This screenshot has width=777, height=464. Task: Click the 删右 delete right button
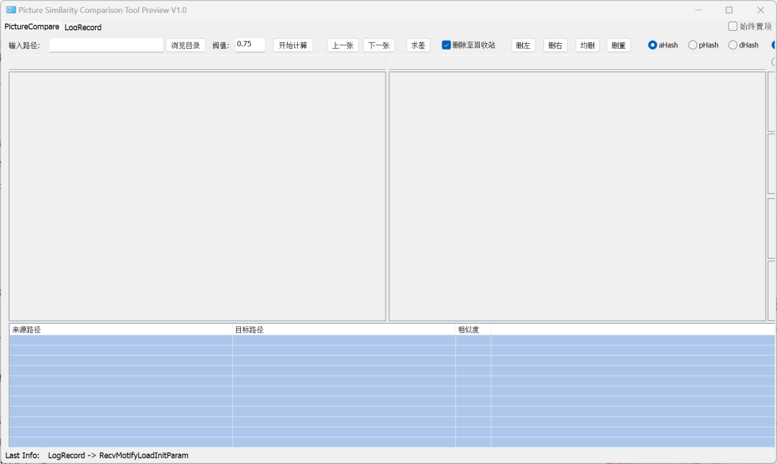coord(555,45)
